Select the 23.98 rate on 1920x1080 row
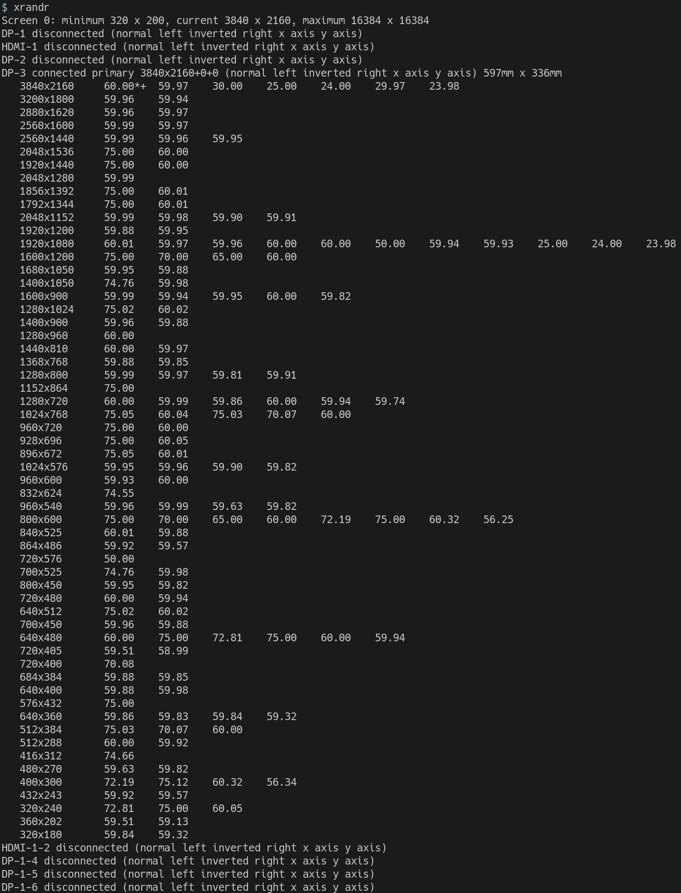The height and width of the screenshot is (893, 681). [661, 244]
